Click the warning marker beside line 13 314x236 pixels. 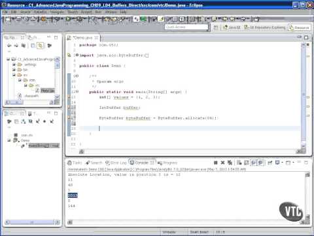pyautogui.click(x=69, y=97)
